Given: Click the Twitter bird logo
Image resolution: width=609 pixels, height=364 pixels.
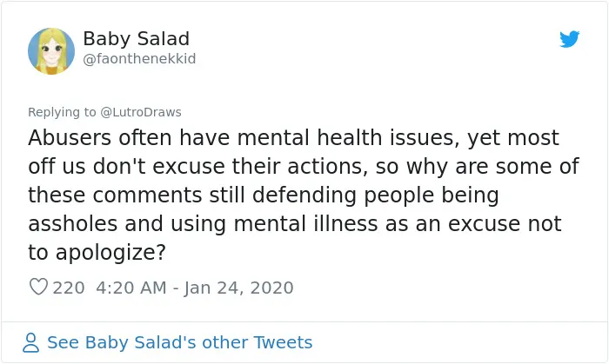Looking at the screenshot, I should (569, 39).
